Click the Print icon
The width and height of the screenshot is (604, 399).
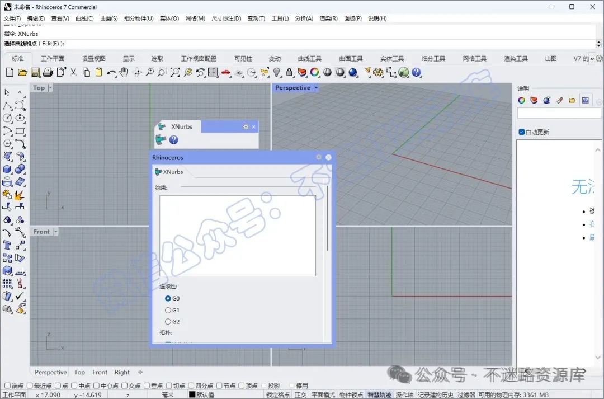point(48,72)
